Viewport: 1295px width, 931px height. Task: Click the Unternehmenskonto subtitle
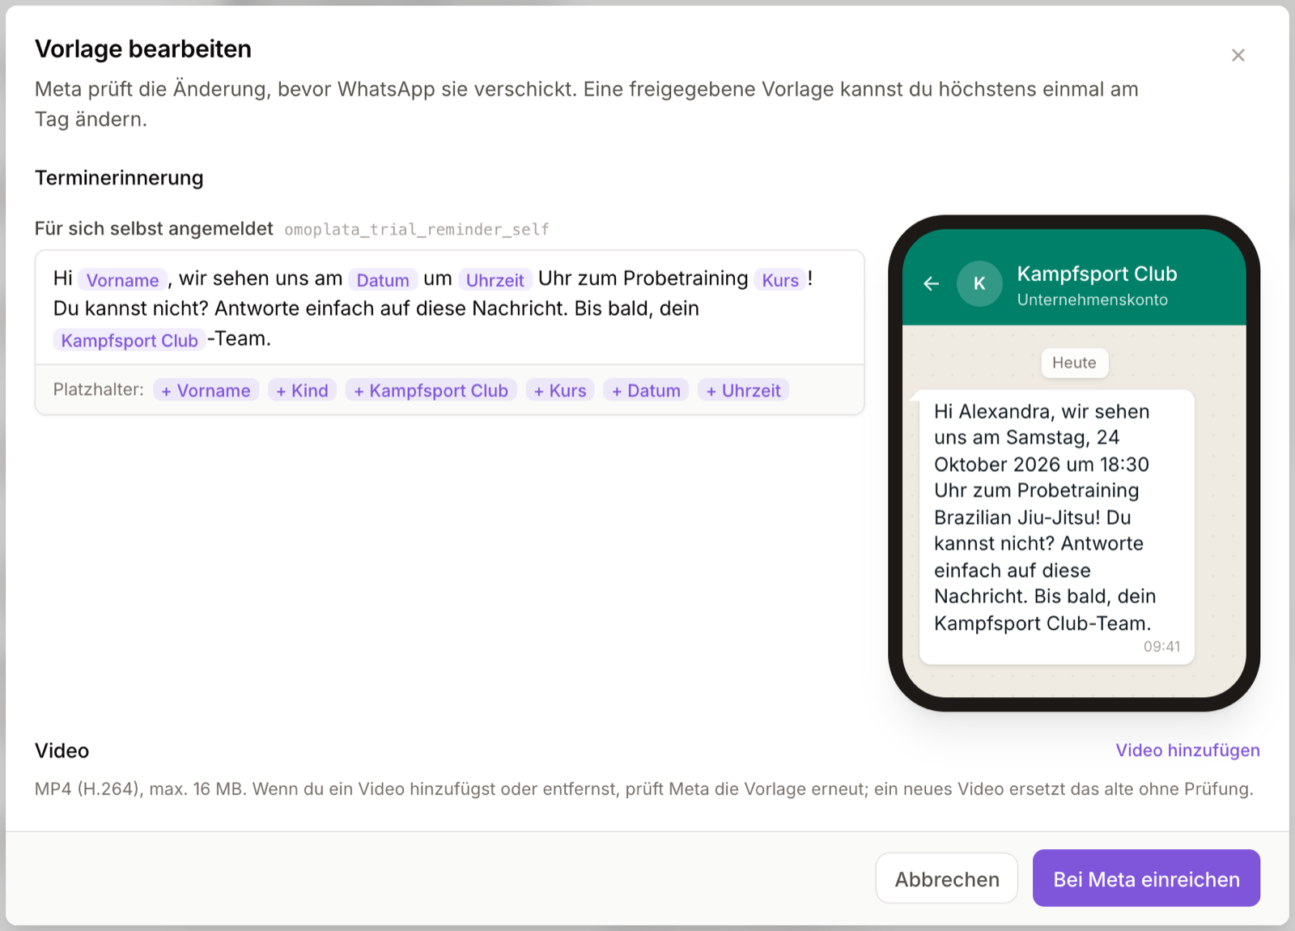(1092, 300)
